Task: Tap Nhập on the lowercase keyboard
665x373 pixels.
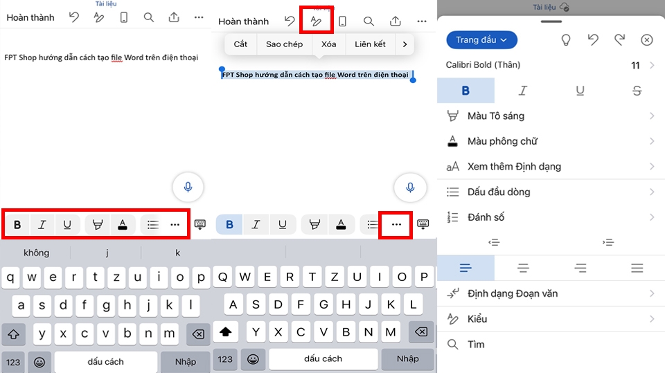Action: (186, 362)
